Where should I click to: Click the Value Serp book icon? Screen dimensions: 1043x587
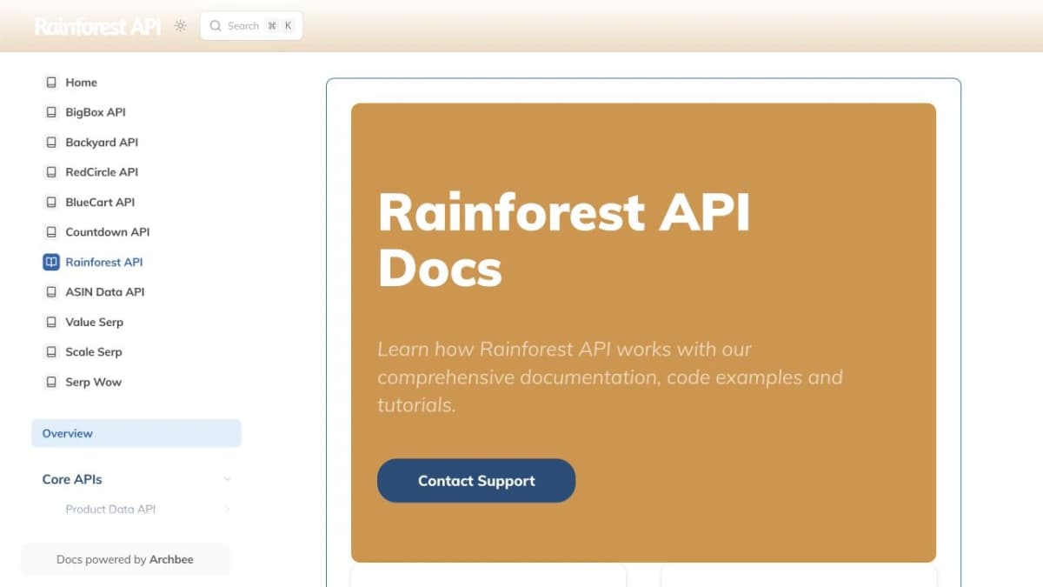51,323
